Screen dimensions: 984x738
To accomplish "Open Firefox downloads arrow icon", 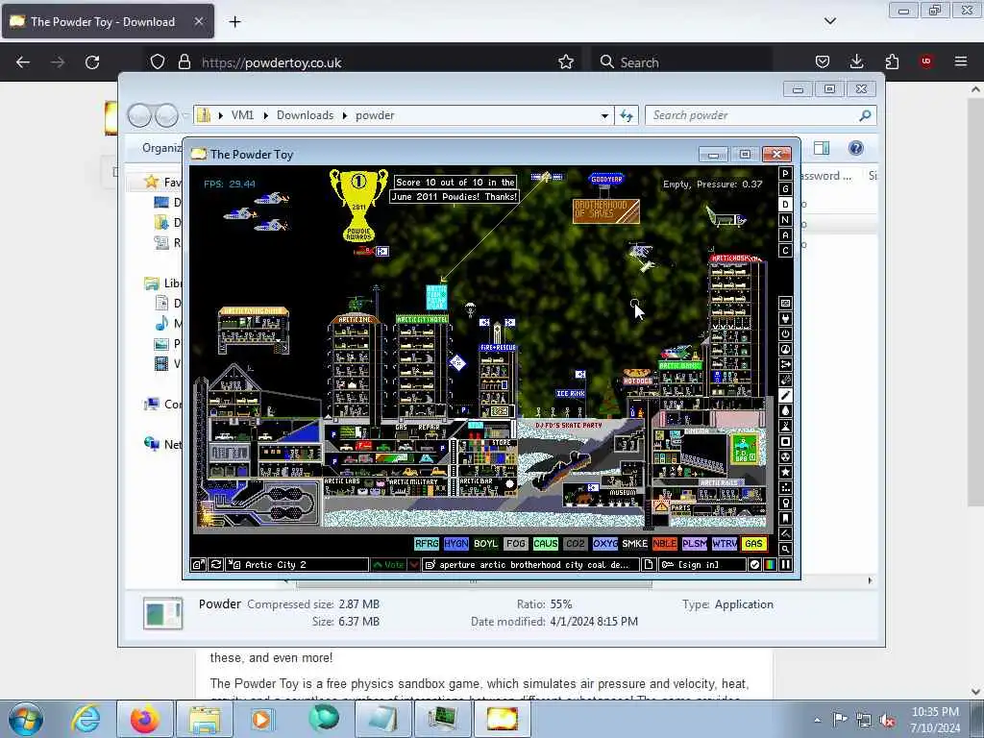I will point(856,61).
